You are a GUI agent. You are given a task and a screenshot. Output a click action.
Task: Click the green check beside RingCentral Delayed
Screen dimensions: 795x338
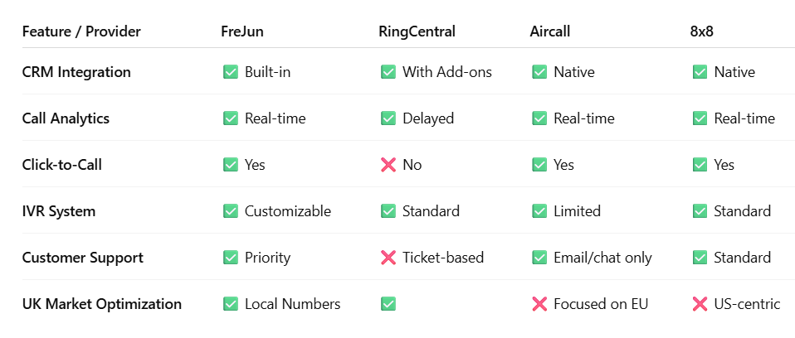[x=388, y=118]
